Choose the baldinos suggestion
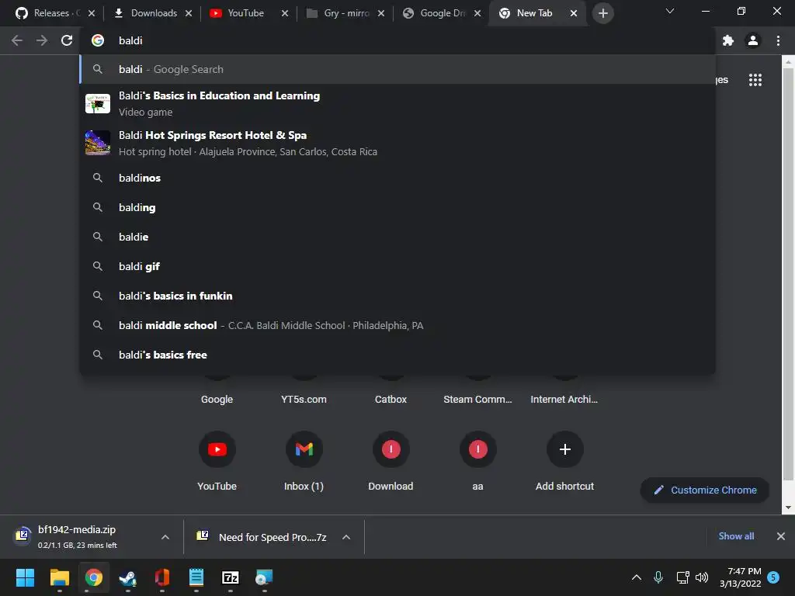795x596 pixels. pyautogui.click(x=397, y=178)
